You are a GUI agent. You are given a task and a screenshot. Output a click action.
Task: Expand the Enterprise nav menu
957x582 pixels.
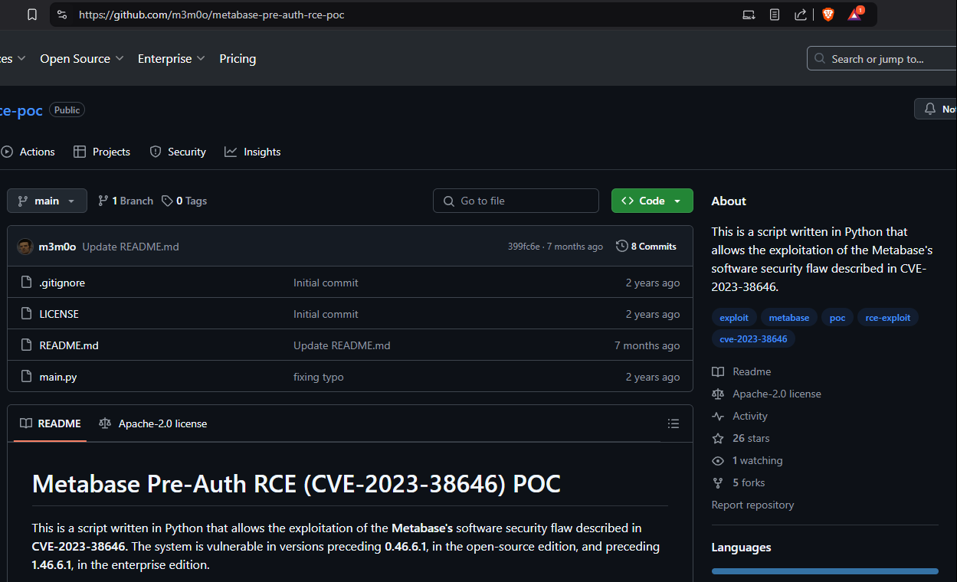(x=171, y=59)
